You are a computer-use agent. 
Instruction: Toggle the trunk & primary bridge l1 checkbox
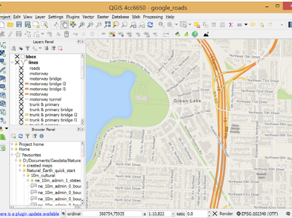[21, 120]
